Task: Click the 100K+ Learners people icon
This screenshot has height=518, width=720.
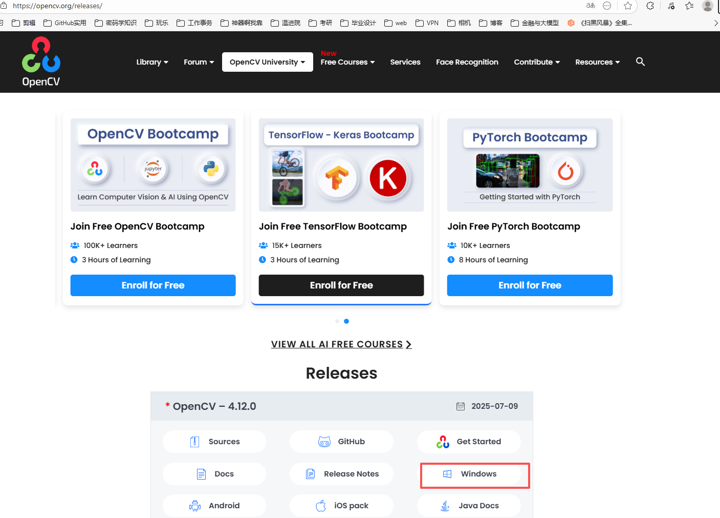Action: pyautogui.click(x=75, y=245)
